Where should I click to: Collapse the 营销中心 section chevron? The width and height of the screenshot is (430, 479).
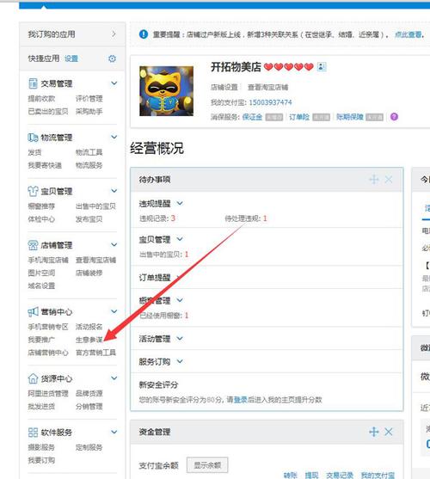[114, 311]
